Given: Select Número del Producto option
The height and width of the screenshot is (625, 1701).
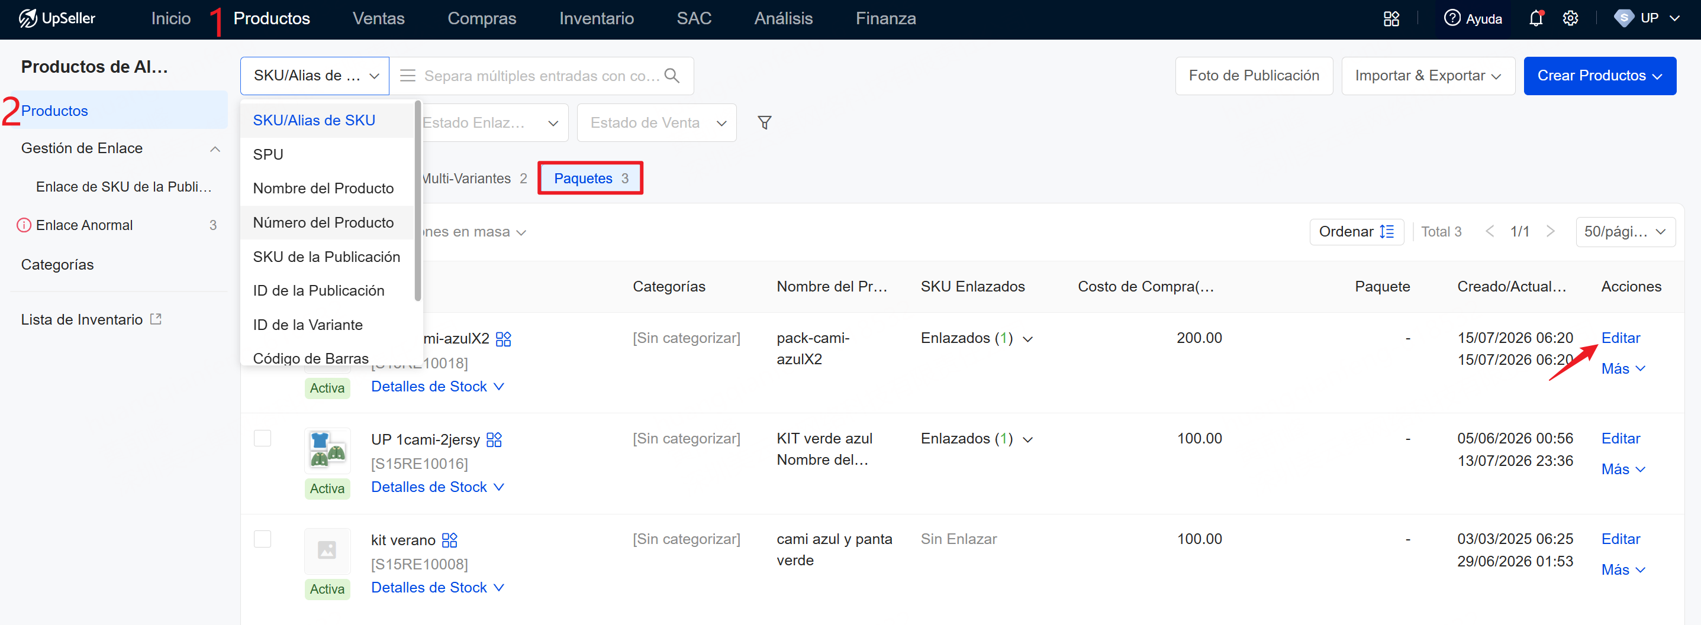Looking at the screenshot, I should click(x=323, y=222).
